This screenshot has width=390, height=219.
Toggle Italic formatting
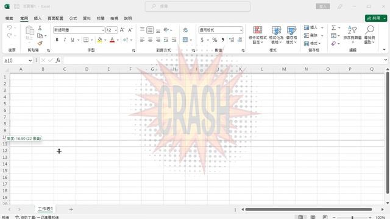65,40
